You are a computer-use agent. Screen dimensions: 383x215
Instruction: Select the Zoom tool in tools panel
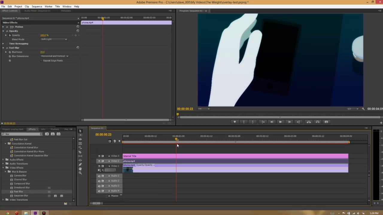coord(80,173)
